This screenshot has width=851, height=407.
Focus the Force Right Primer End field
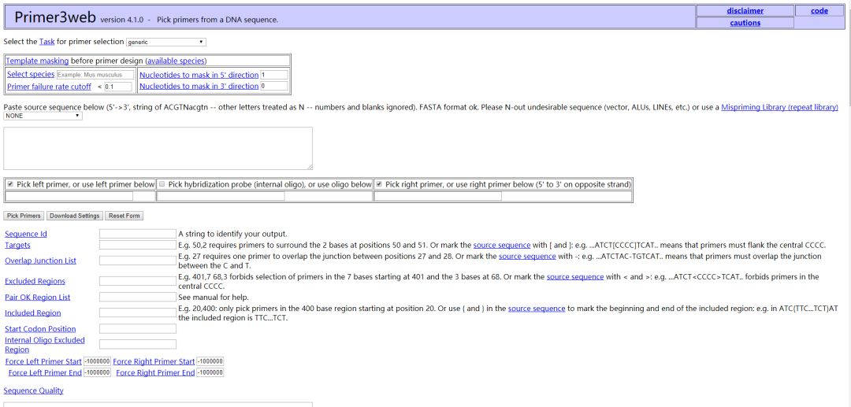click(210, 373)
